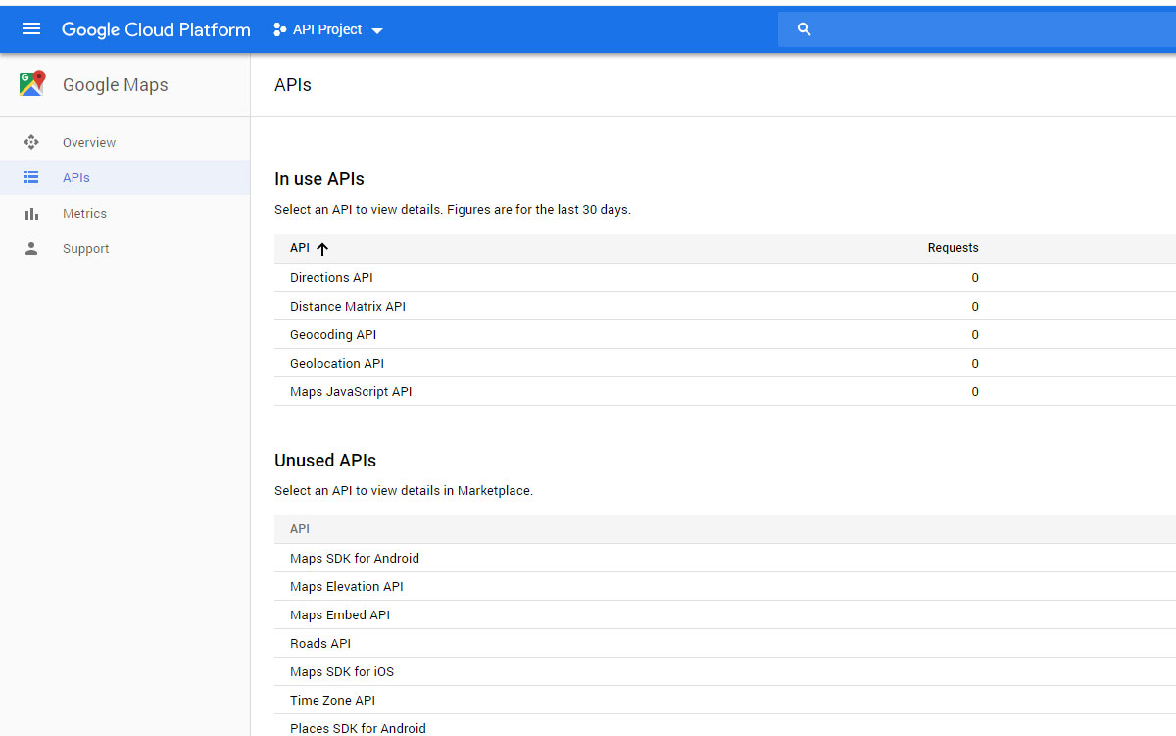Open the hamburger navigation menu
The height and width of the screenshot is (736, 1176).
[x=31, y=29]
